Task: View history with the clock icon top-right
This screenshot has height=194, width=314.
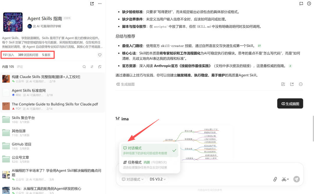Action: [309, 3]
